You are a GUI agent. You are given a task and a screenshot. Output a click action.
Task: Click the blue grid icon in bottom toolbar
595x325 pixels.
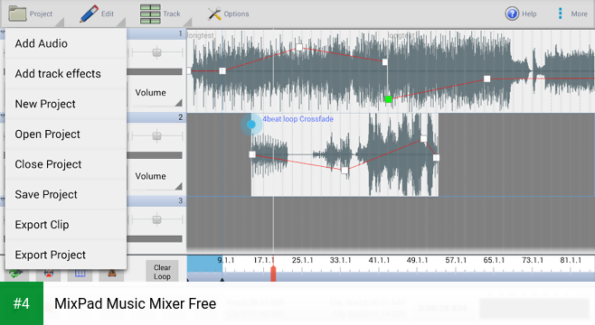(80, 274)
